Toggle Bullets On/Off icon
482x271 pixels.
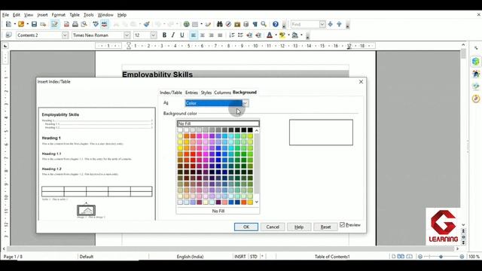click(x=241, y=35)
